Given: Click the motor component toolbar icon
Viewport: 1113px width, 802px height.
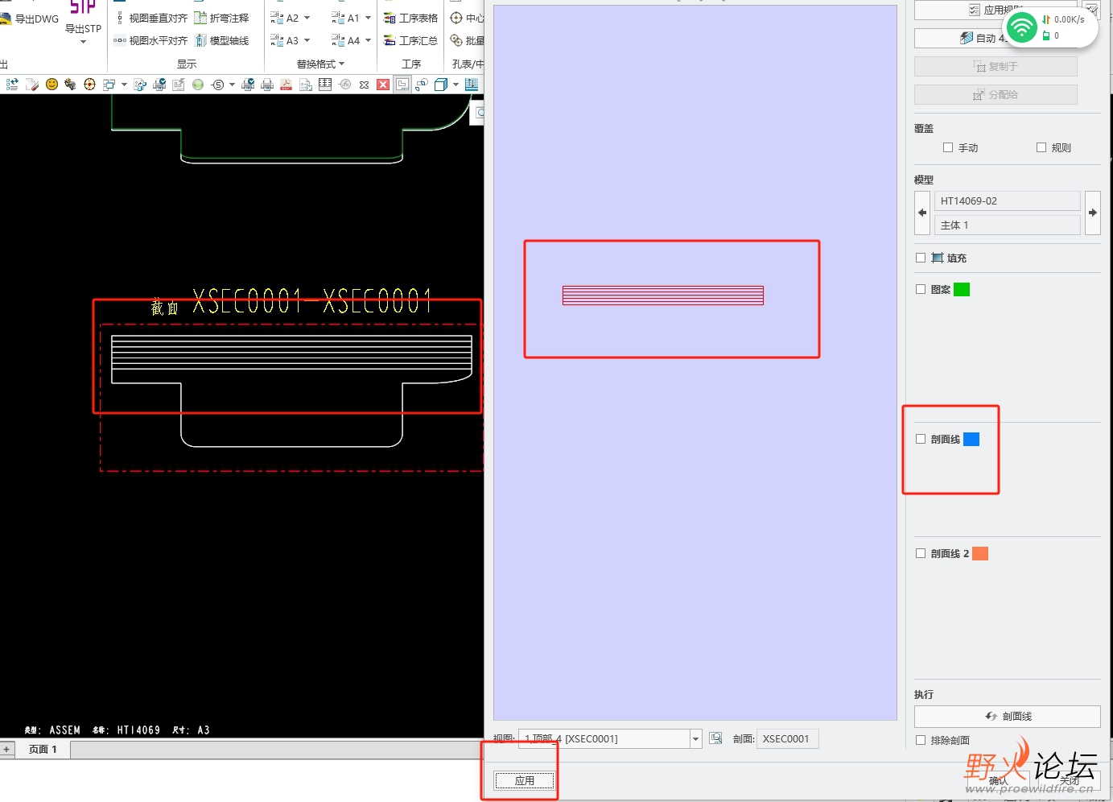Looking at the screenshot, I should click(71, 85).
